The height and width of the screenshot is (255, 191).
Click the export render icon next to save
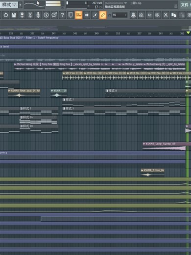[22, 15]
